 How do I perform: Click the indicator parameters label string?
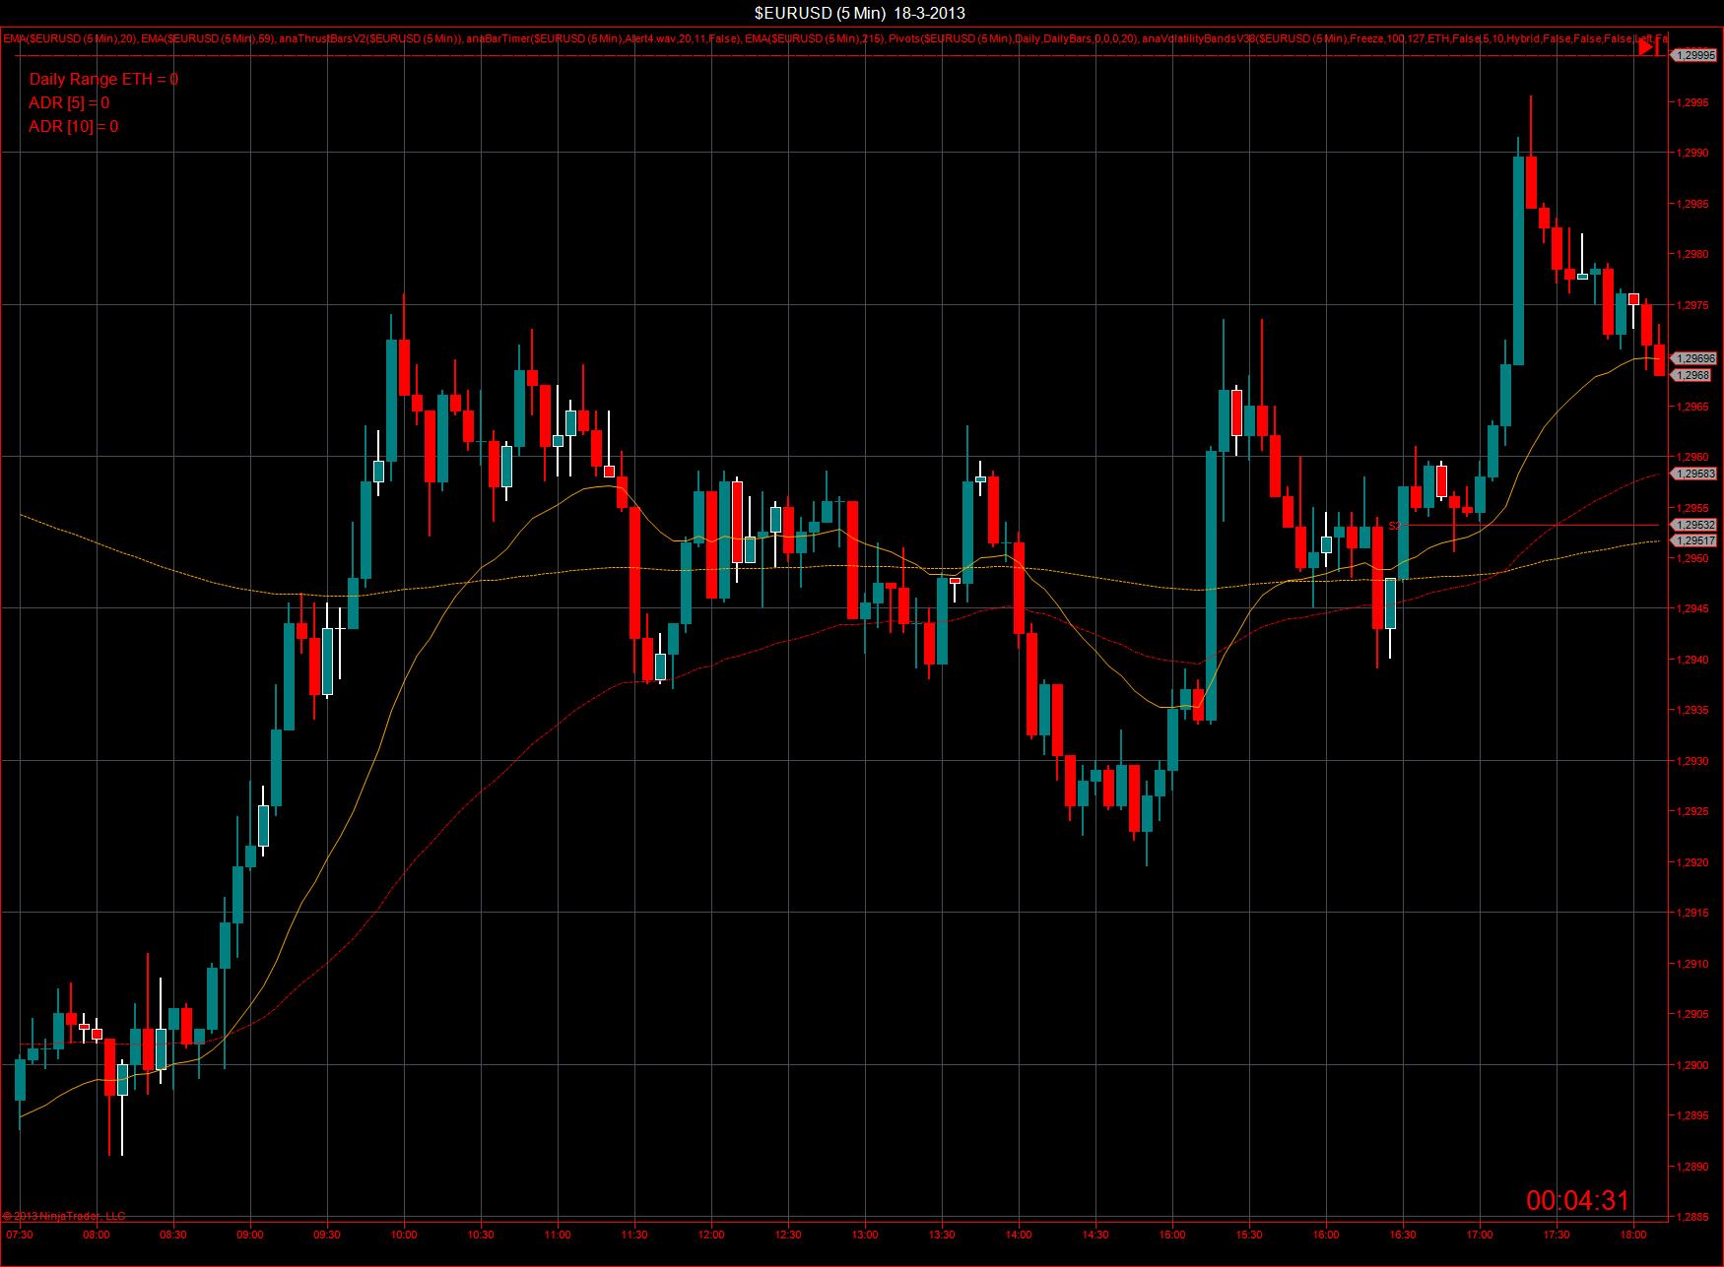(835, 38)
